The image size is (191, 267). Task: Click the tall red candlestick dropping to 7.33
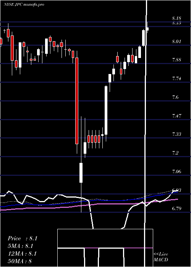77,101
